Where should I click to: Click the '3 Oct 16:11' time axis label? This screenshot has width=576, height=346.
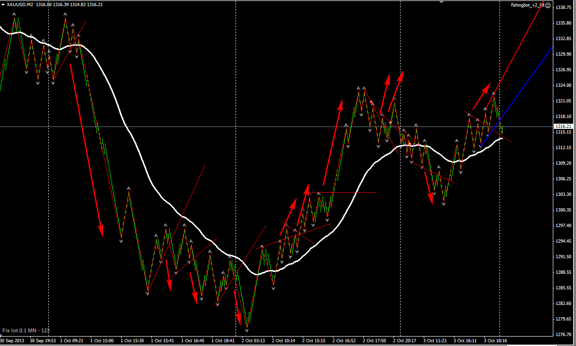466,340
